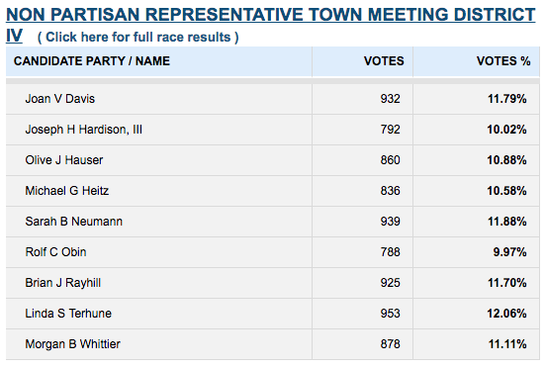Click the 9.97% percentage for Rolf Obin

(509, 252)
